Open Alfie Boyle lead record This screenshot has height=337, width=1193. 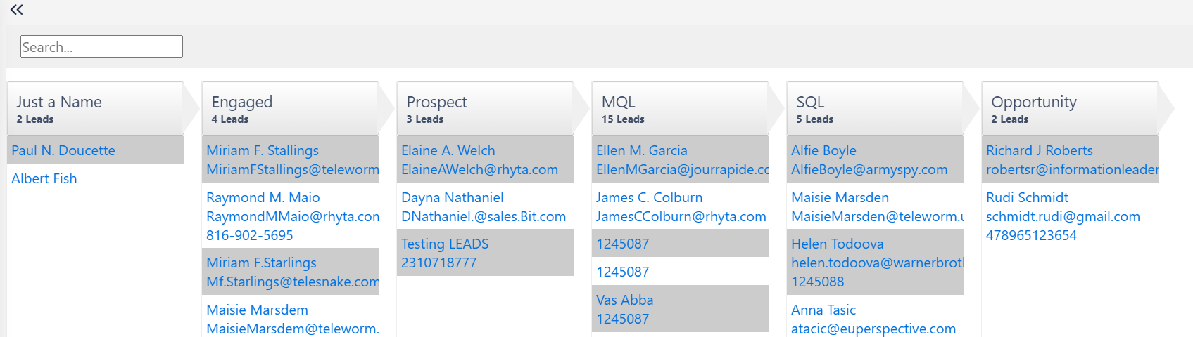(823, 150)
